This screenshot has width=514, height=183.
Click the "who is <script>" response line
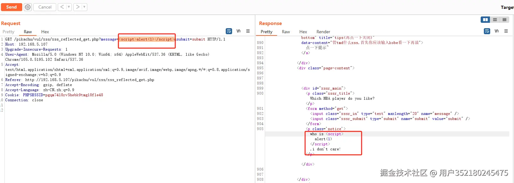pos(327,134)
